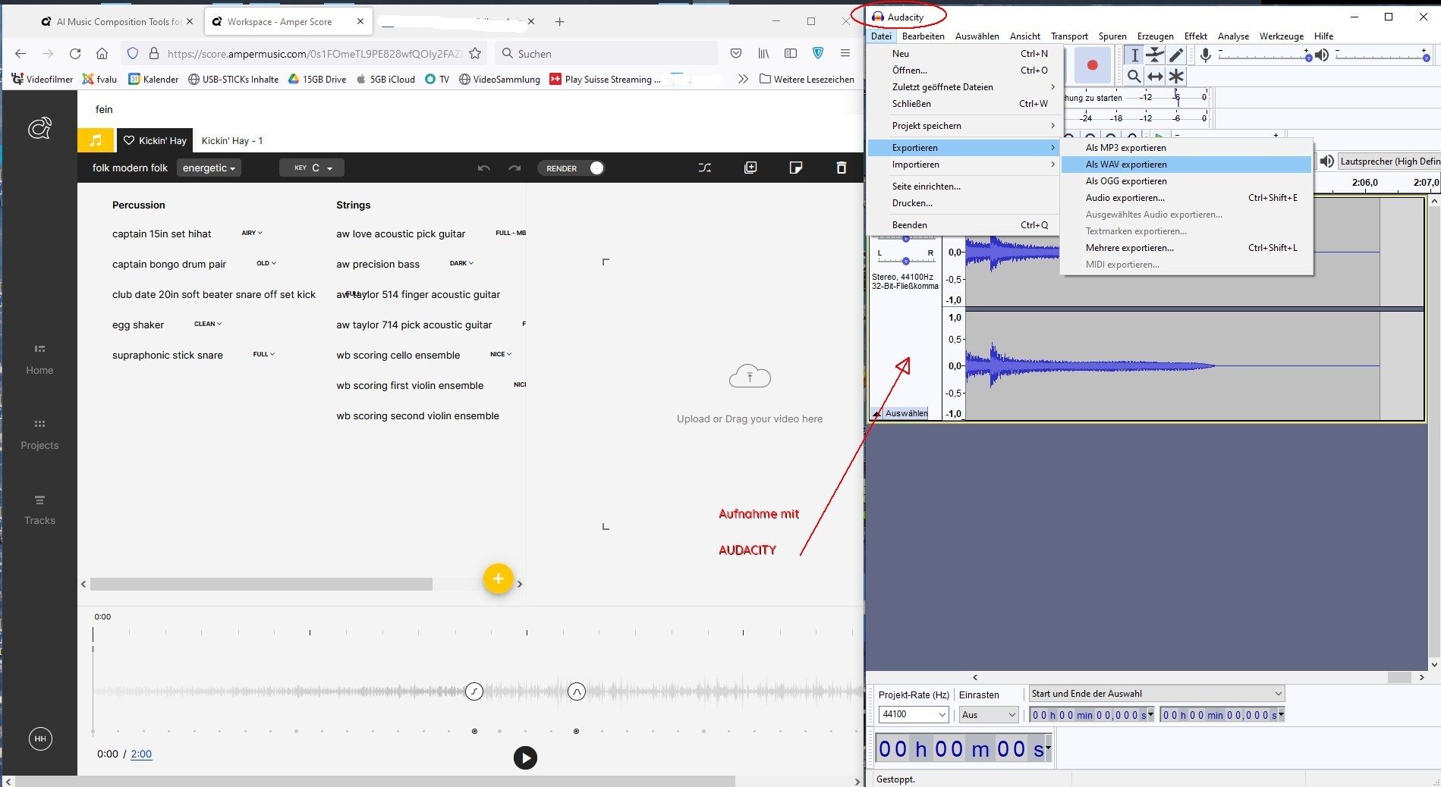Select the Audacity time shift tool
Image resolution: width=1441 pixels, height=787 pixels.
[x=1155, y=76]
